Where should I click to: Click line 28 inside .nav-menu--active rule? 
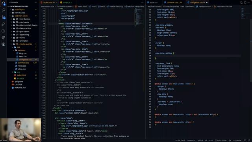[198, 56]
